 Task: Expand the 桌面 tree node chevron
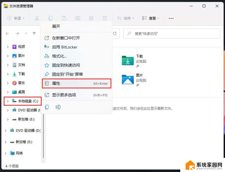[x=8, y=92]
